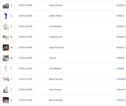The image size is (126, 106).
Task: Open three-dot menu beside first Scott Maxwell row
Action: [x=11, y=26]
